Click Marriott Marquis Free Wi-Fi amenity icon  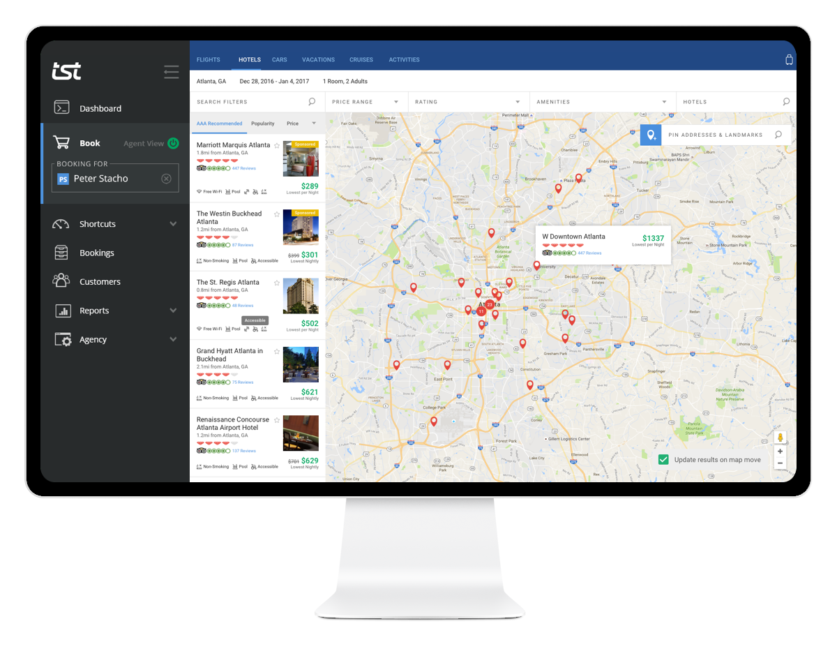click(199, 191)
